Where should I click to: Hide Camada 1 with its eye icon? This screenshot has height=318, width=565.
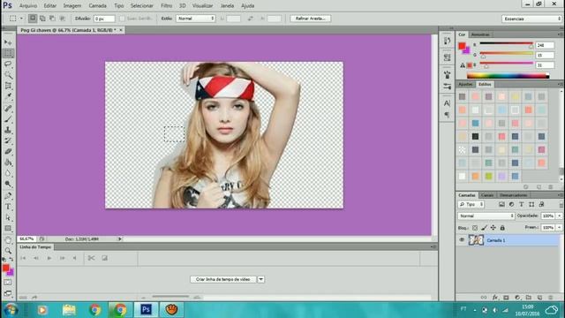click(462, 240)
